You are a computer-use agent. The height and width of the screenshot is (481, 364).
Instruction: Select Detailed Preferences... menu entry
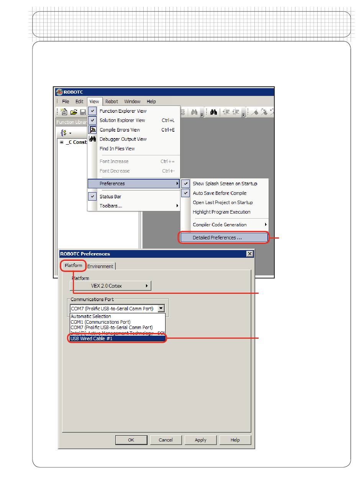(224, 238)
